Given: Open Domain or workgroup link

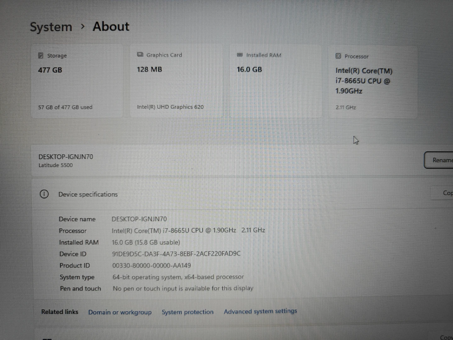Looking at the screenshot, I should (x=120, y=312).
